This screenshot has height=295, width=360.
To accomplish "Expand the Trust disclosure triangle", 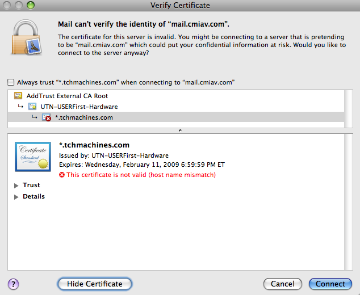I will (16, 186).
